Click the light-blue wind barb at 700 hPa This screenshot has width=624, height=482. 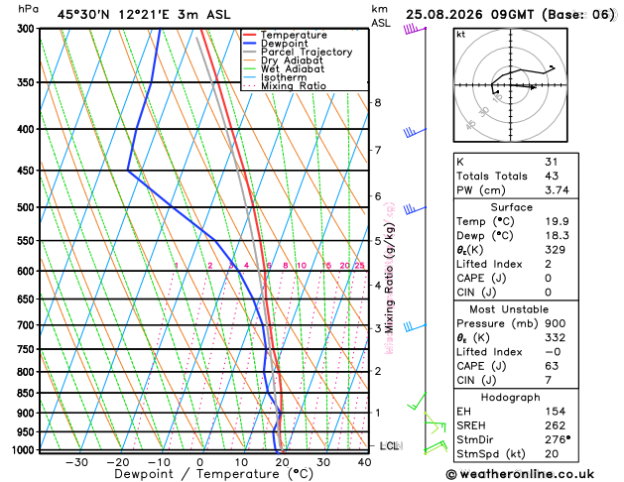pos(415,327)
